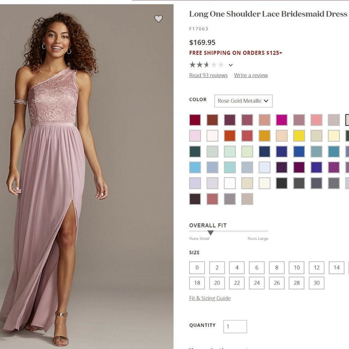The image size is (349, 349).
Task: Open Read 93 reviews
Action: click(208, 75)
